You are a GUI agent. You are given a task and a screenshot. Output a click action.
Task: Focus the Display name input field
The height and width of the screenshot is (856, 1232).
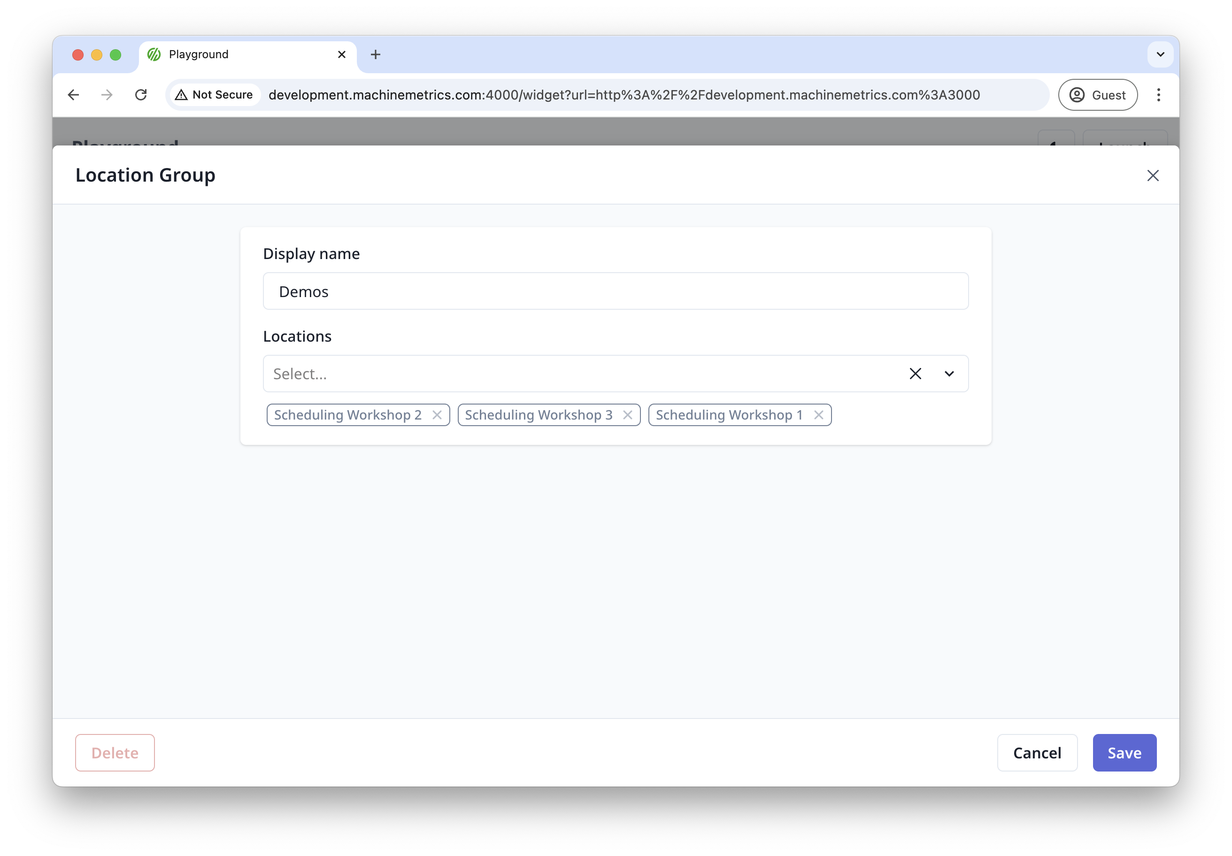pos(616,291)
